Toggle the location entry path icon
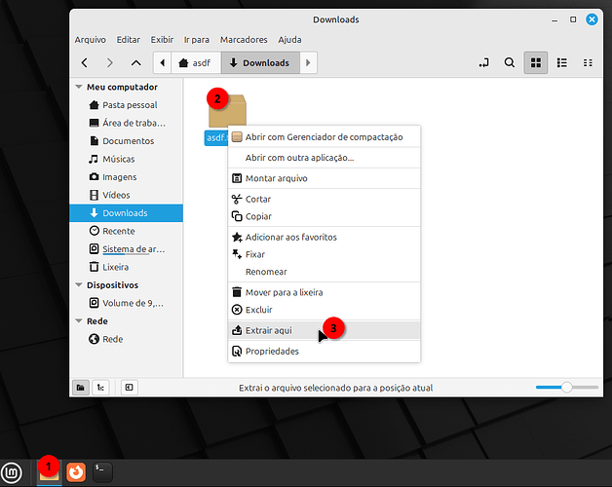Image resolution: width=612 pixels, height=487 pixels. (x=484, y=63)
